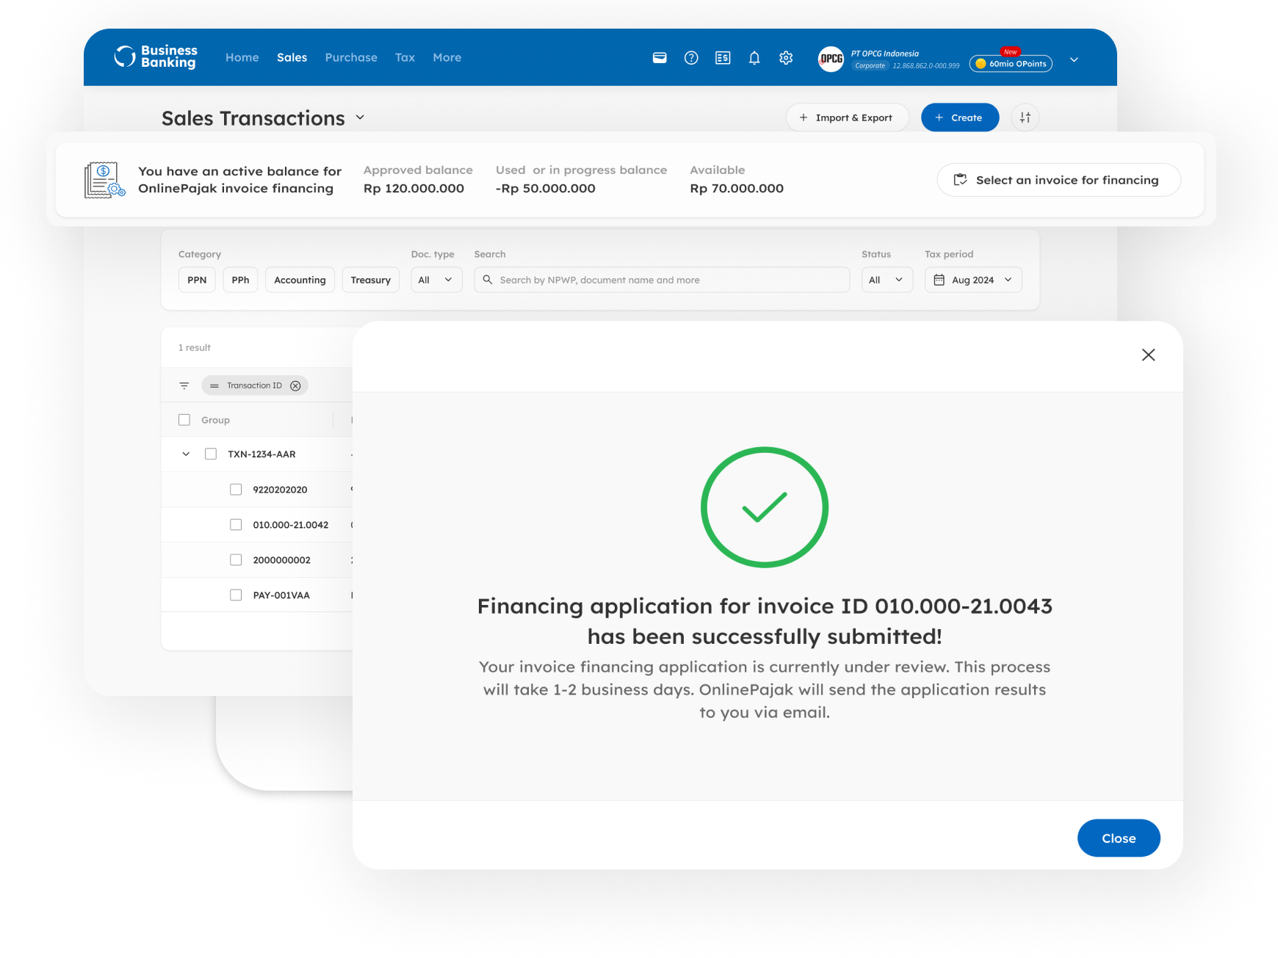The width and height of the screenshot is (1278, 958).
Task: Click the Transaction ID group chip
Action: click(254, 385)
